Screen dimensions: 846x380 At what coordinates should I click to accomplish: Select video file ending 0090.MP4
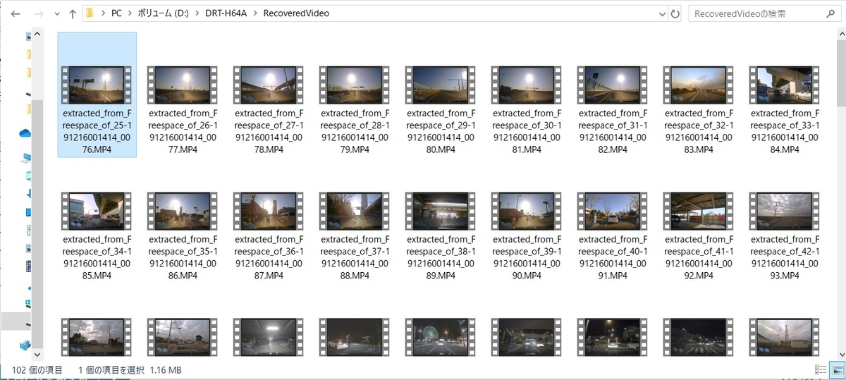click(x=527, y=235)
